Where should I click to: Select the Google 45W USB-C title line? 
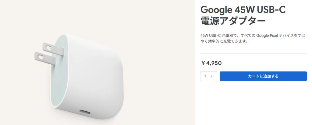coord(243,10)
